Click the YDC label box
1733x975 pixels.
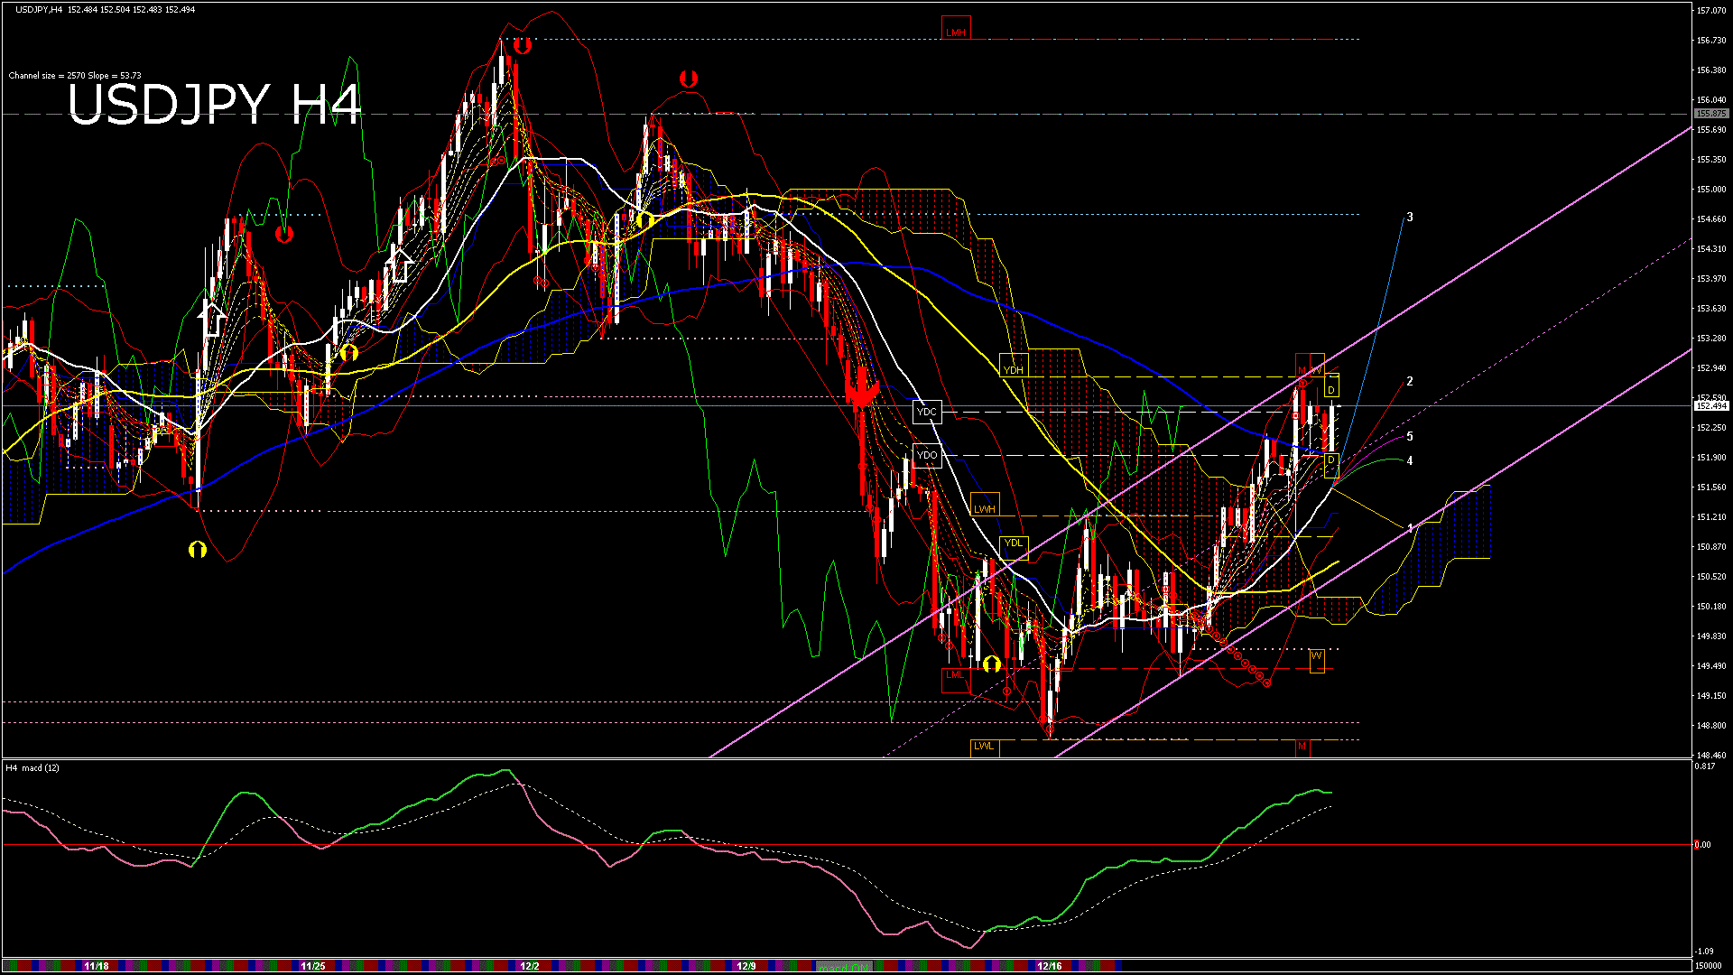[x=927, y=412]
